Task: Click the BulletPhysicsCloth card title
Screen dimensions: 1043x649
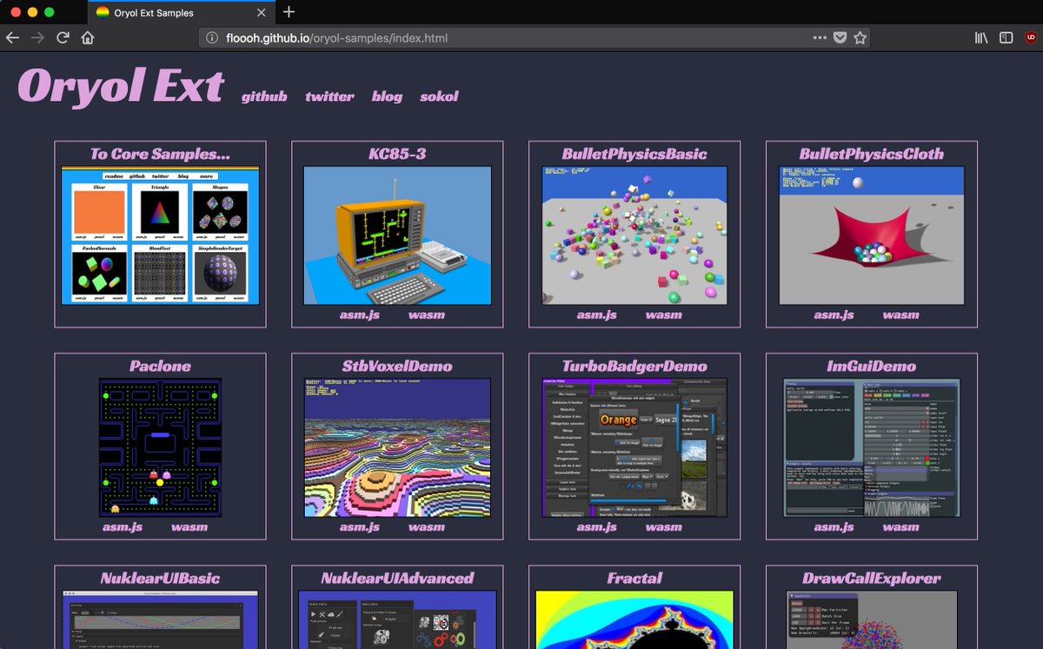Action: tap(872, 154)
